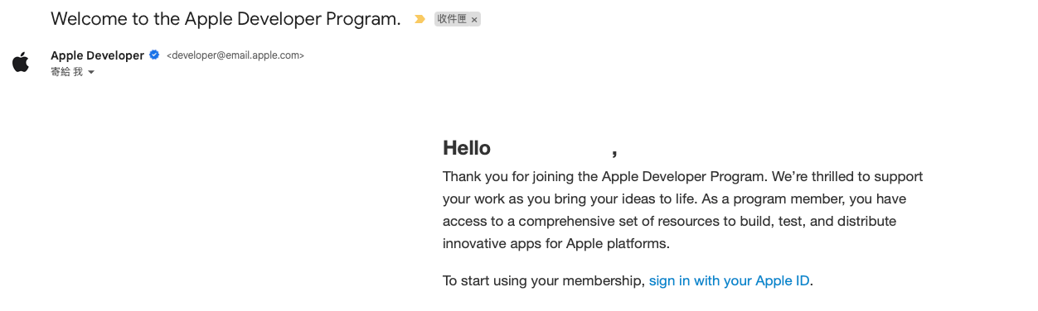Click the line starting 'Thank you for joining'
1038x311 pixels.
click(682, 176)
